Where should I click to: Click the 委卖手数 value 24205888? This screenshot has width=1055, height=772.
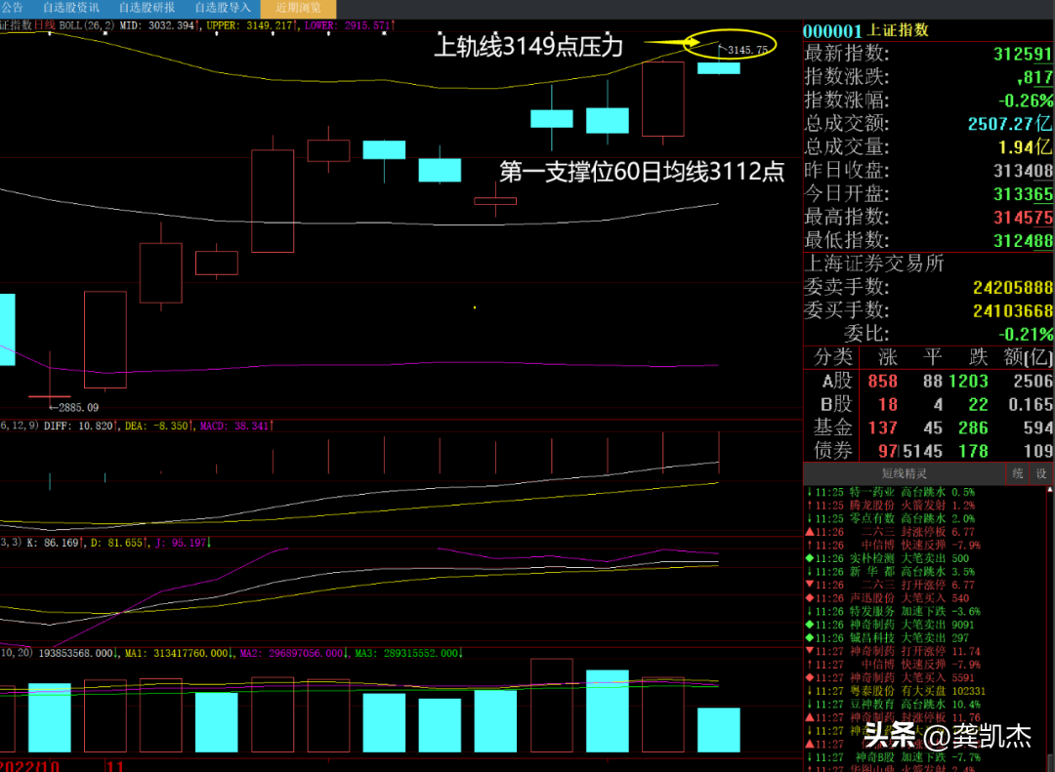coord(1013,288)
